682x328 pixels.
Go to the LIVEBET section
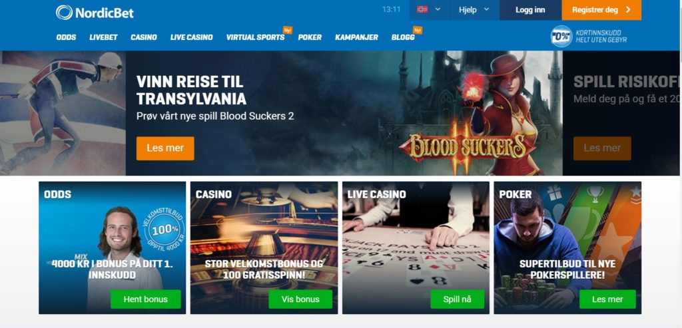(x=103, y=37)
